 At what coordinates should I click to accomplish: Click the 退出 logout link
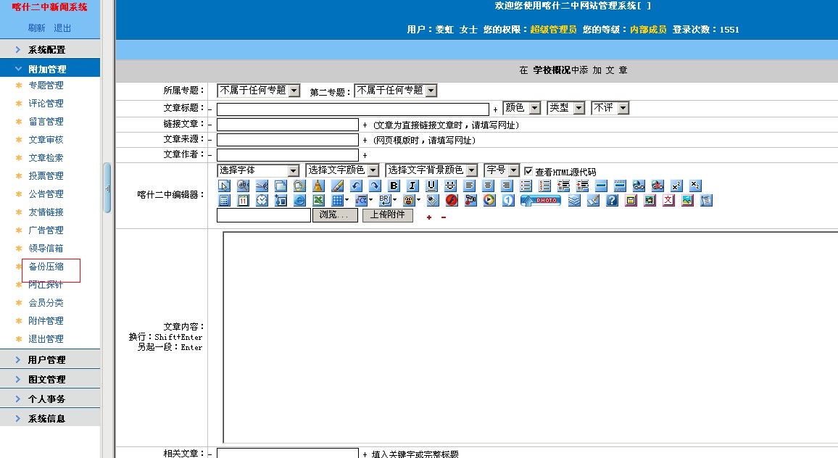click(x=62, y=28)
